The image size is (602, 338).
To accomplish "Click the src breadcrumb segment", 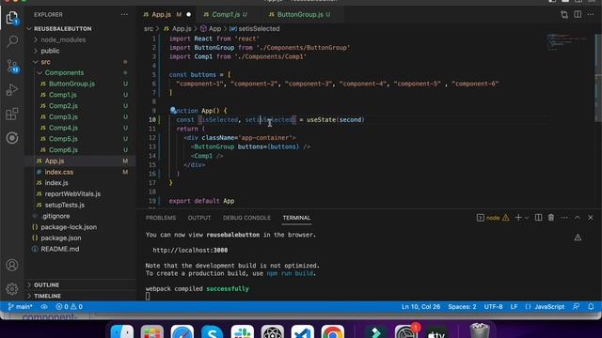I will pos(149,29).
